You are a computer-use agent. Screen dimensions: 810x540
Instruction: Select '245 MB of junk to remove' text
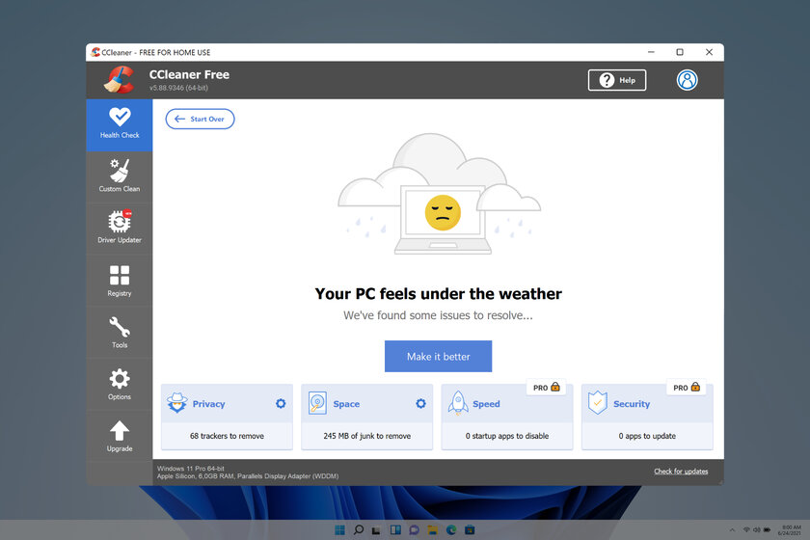pos(366,436)
